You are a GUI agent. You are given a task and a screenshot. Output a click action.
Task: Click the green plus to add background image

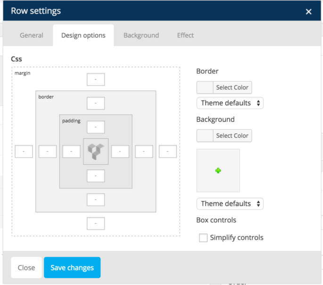point(218,170)
